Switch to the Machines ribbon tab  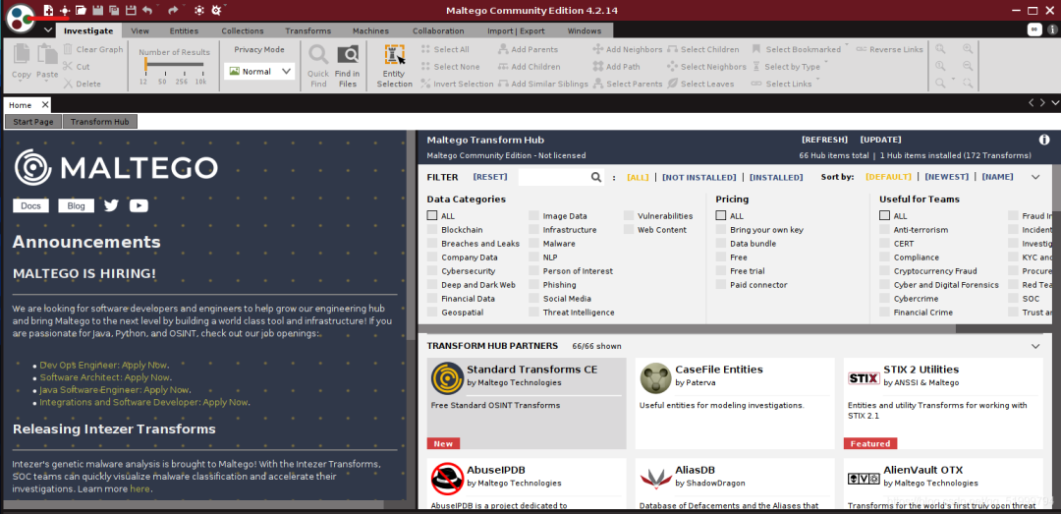coord(370,31)
